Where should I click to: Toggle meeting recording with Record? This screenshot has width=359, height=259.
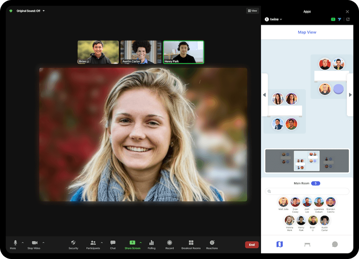pyautogui.click(x=169, y=243)
